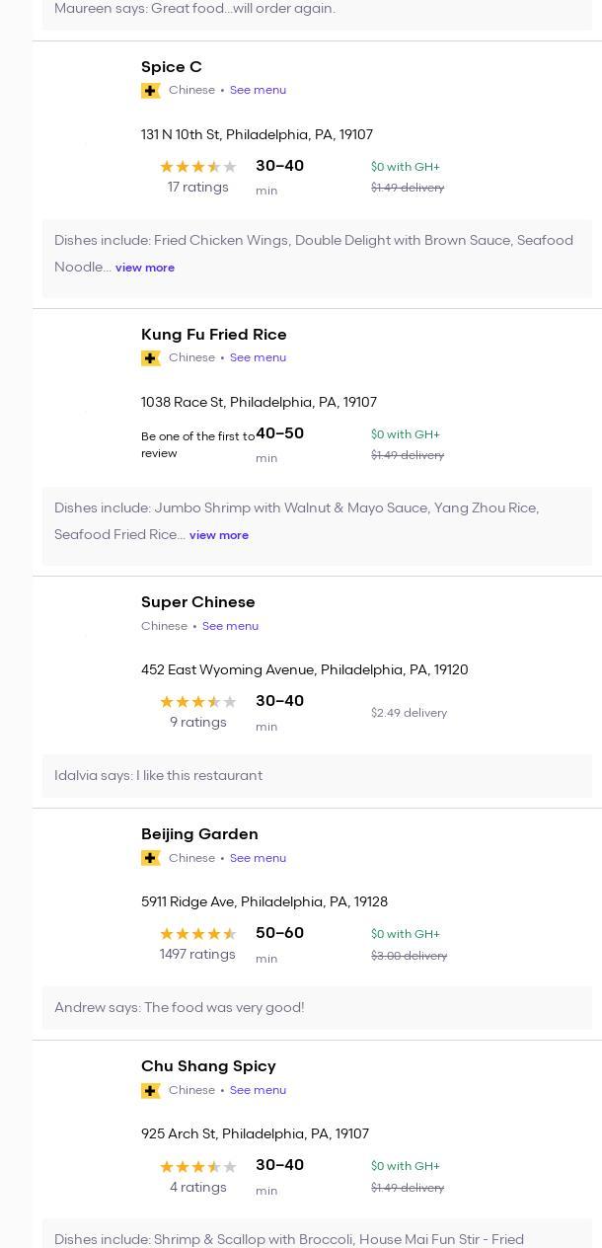The height and width of the screenshot is (1248, 602).
Task: Click the star rating for Beijing Garden
Action: pyautogui.click(x=198, y=934)
